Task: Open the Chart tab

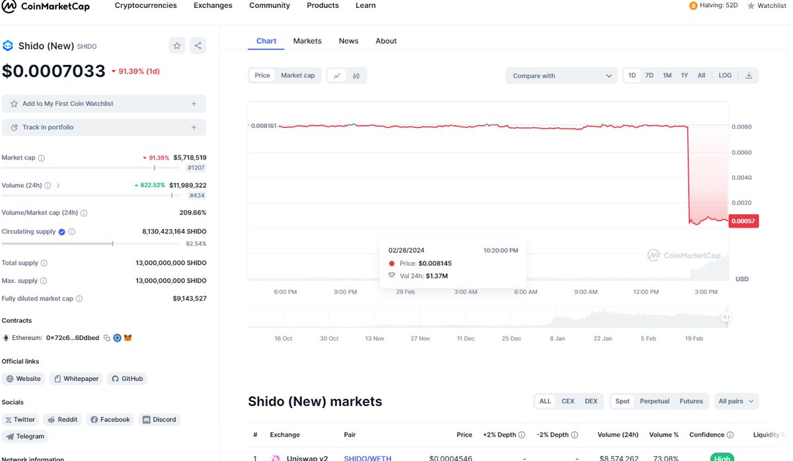Action: (x=266, y=41)
